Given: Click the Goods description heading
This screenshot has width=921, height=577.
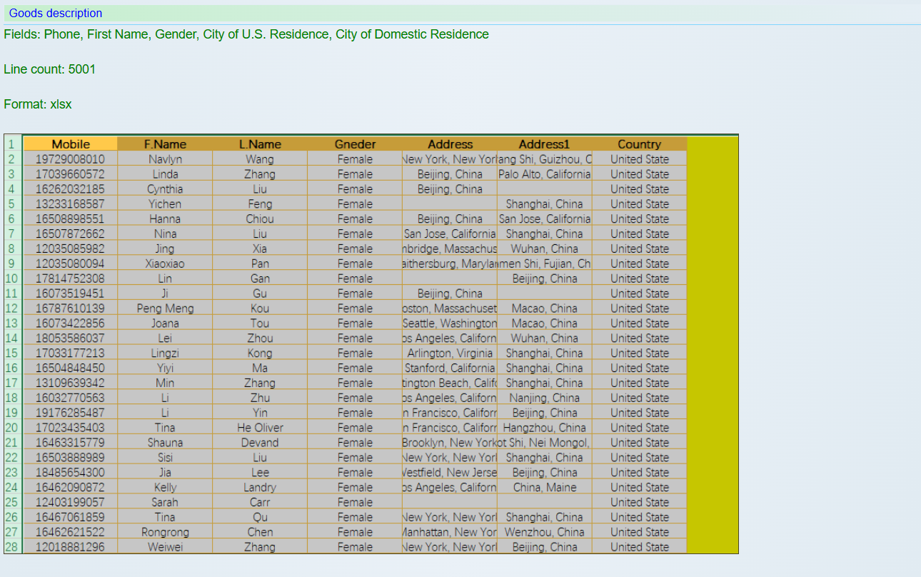Looking at the screenshot, I should (56, 14).
